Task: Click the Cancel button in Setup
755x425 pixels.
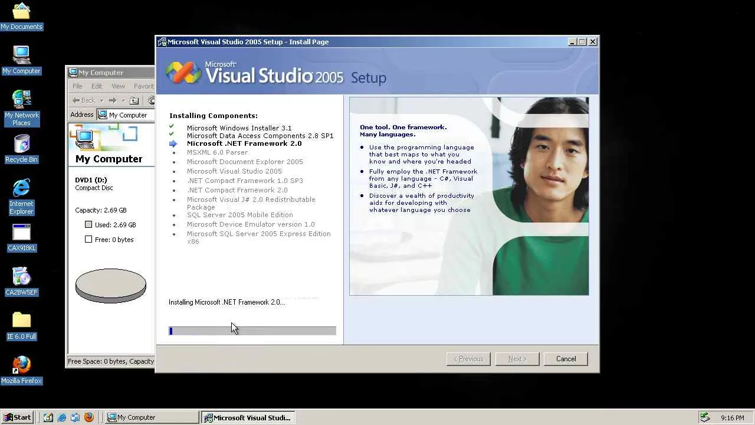Action: [566, 359]
